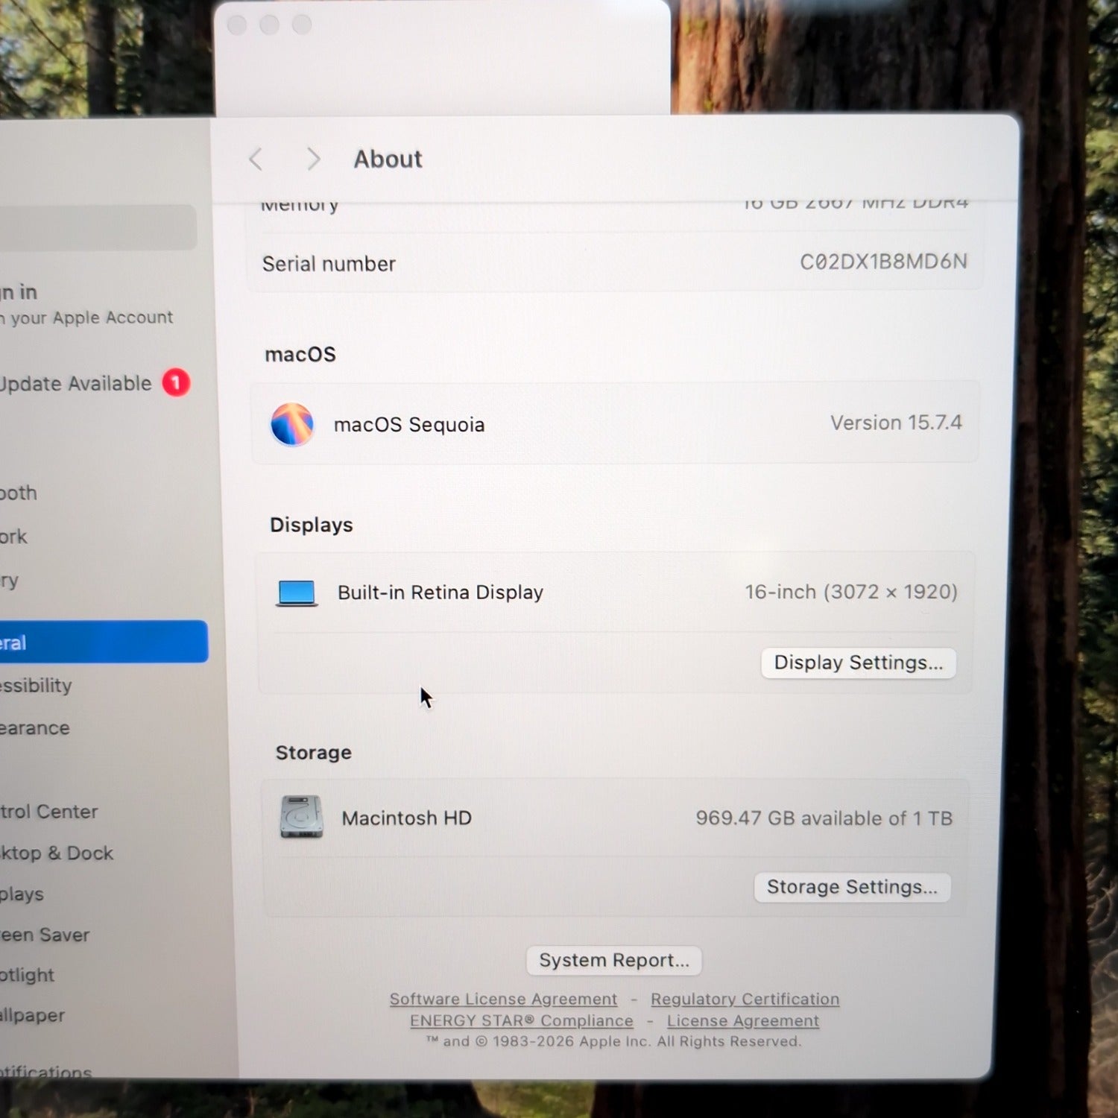The image size is (1118, 1118).
Task: Click the serial number value
Action: click(x=883, y=262)
